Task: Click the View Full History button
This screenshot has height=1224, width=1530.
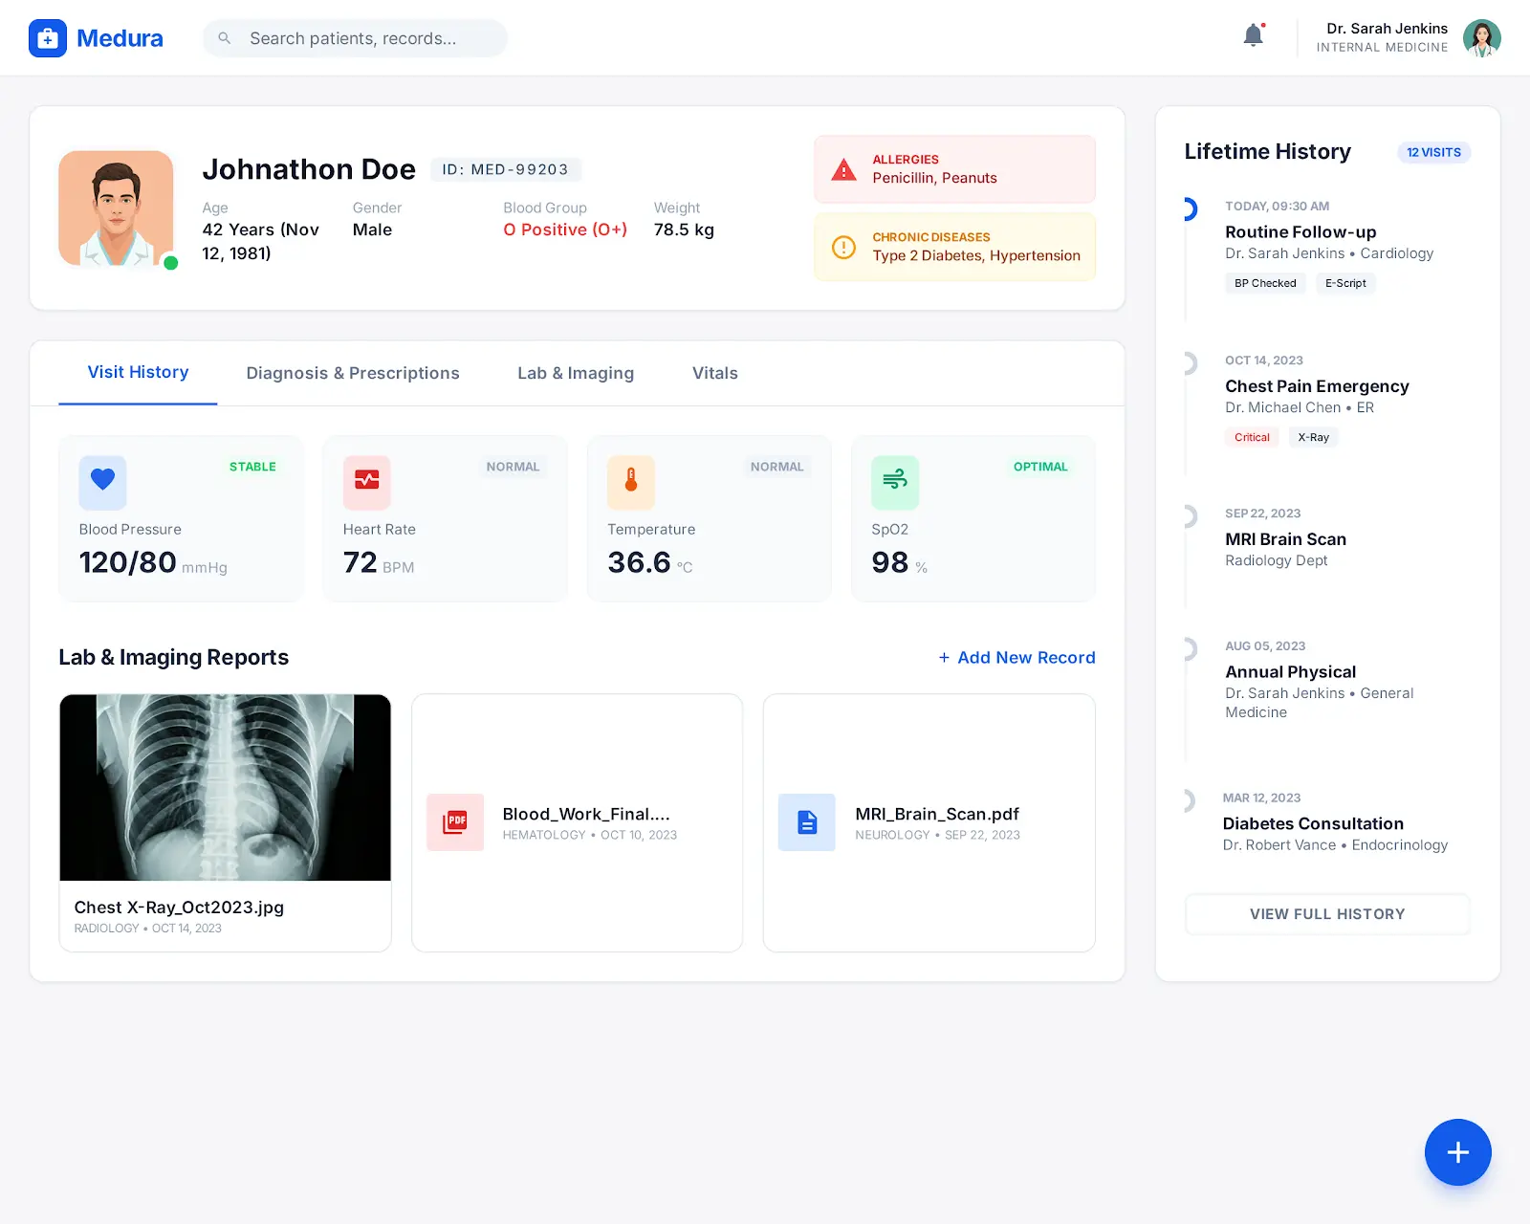Action: click(1326, 914)
